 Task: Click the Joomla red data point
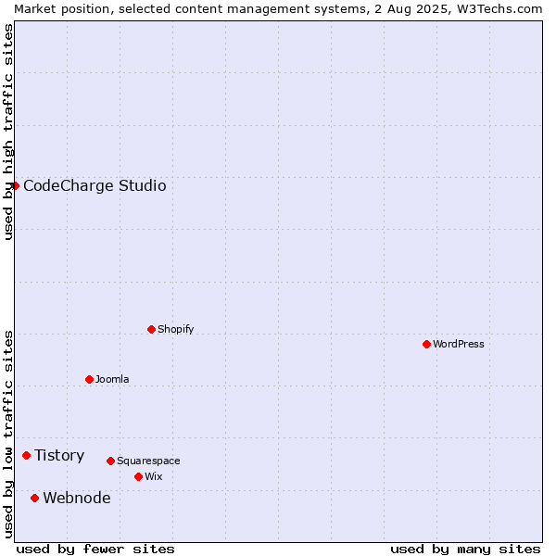[x=89, y=379]
